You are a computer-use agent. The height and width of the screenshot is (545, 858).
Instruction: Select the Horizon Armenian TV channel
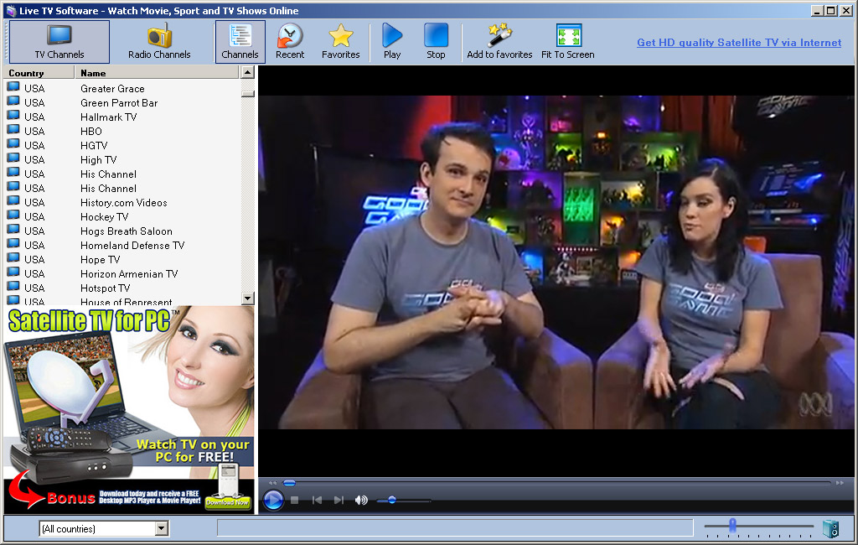pos(128,274)
